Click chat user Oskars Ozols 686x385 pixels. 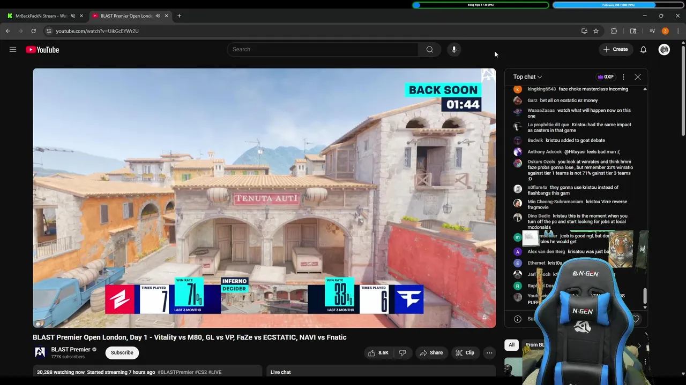click(x=541, y=162)
